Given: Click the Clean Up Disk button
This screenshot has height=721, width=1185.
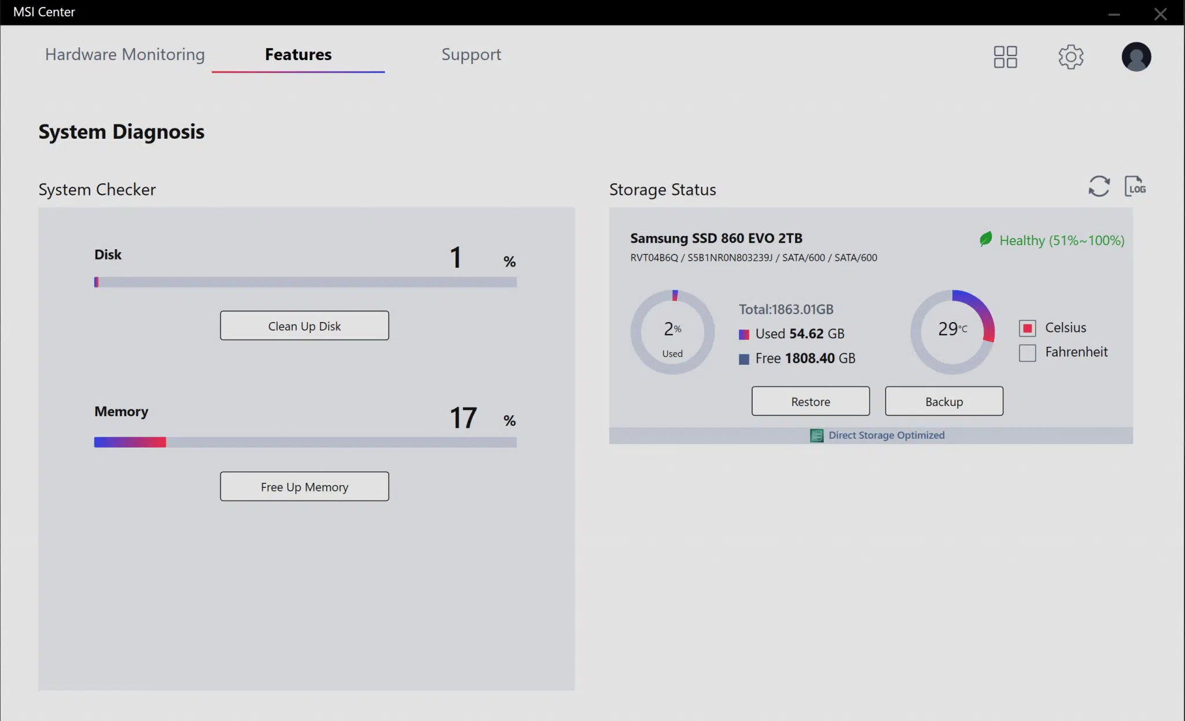Looking at the screenshot, I should (304, 326).
